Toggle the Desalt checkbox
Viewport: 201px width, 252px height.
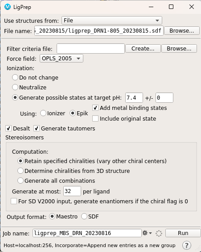coord(8,128)
